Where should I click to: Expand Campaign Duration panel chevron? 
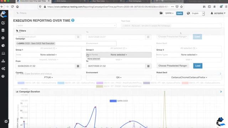(221, 92)
